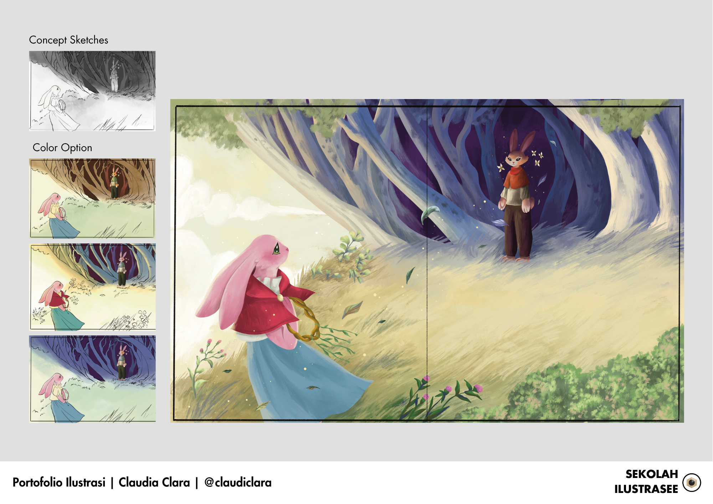Click the pink rabbit's green eye
The width and height of the screenshot is (713, 504).
276,249
